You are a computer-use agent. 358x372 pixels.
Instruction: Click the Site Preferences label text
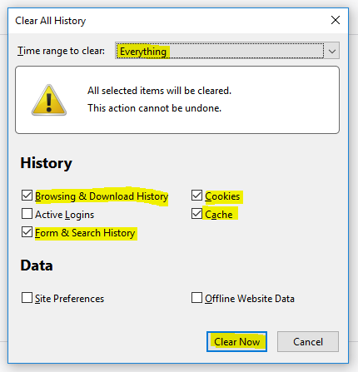[69, 299]
